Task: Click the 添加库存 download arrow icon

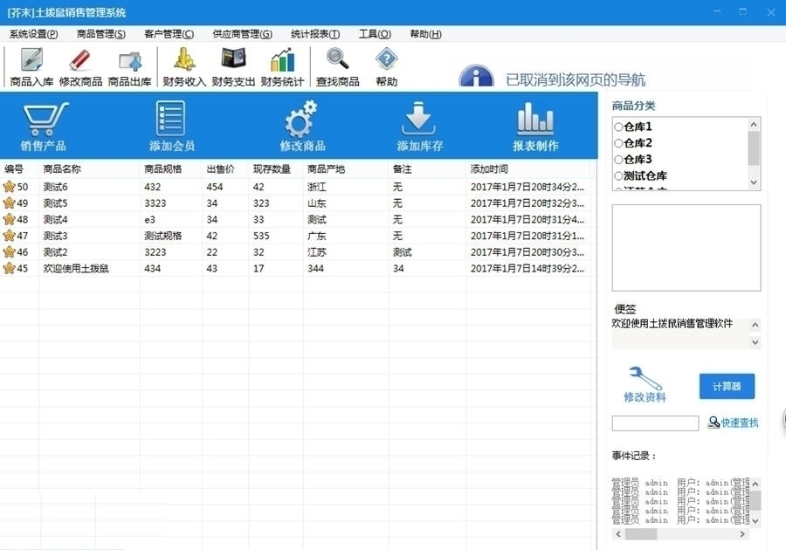Action: [x=418, y=118]
